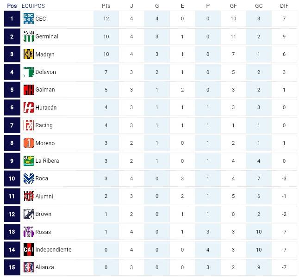The image size is (299, 277).
Task: Select the Racing team crest icon
Action: point(29,125)
